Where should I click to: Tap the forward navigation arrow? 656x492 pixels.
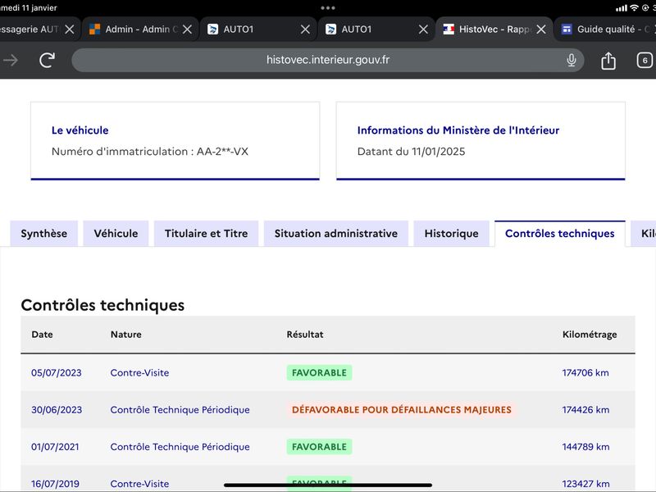[x=10, y=60]
